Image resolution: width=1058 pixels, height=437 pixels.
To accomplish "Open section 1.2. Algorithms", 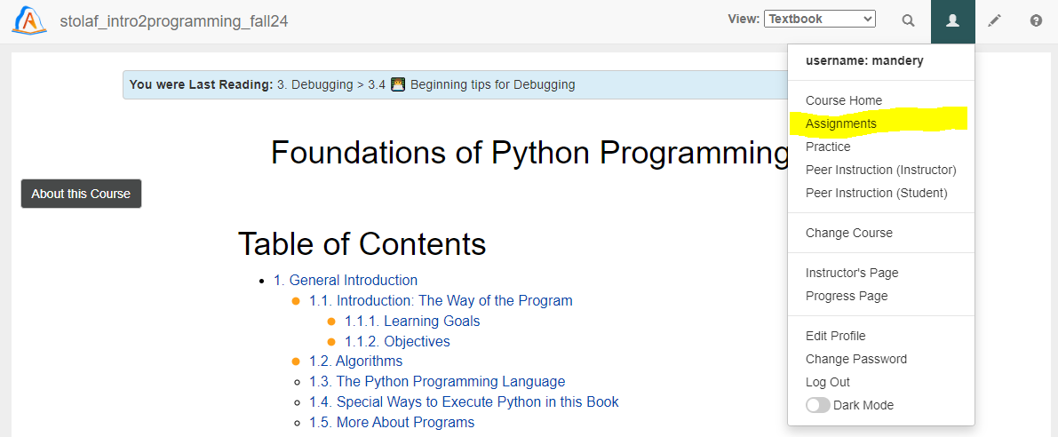I will point(355,361).
